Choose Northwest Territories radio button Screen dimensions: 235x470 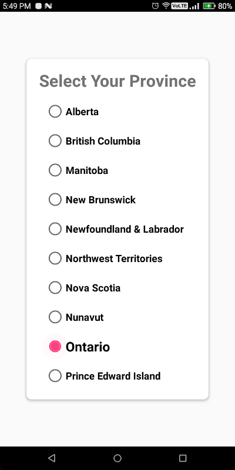[55, 258]
